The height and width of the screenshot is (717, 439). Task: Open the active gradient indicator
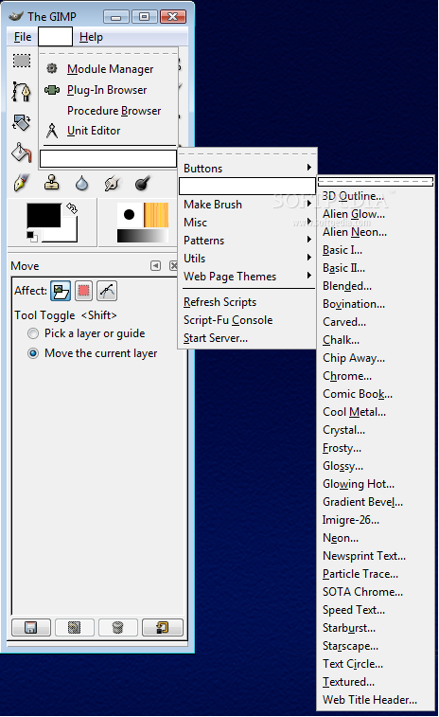point(143,236)
